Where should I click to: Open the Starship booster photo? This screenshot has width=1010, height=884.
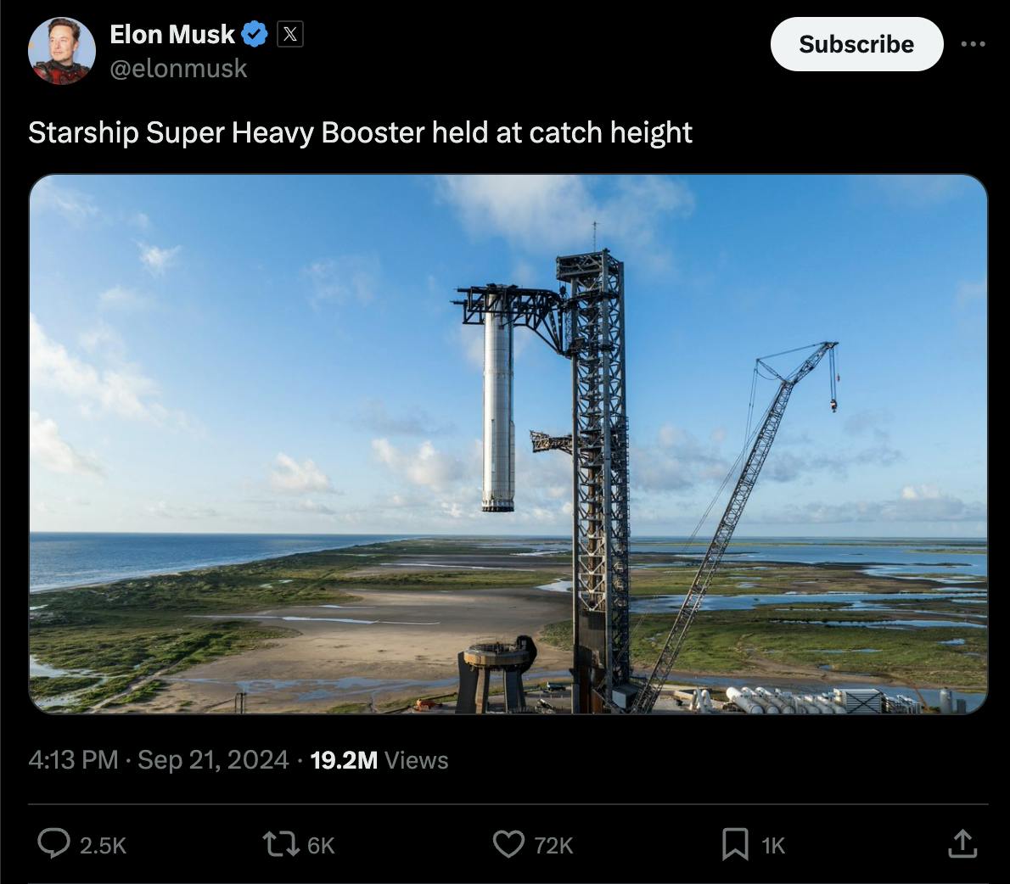(508, 445)
